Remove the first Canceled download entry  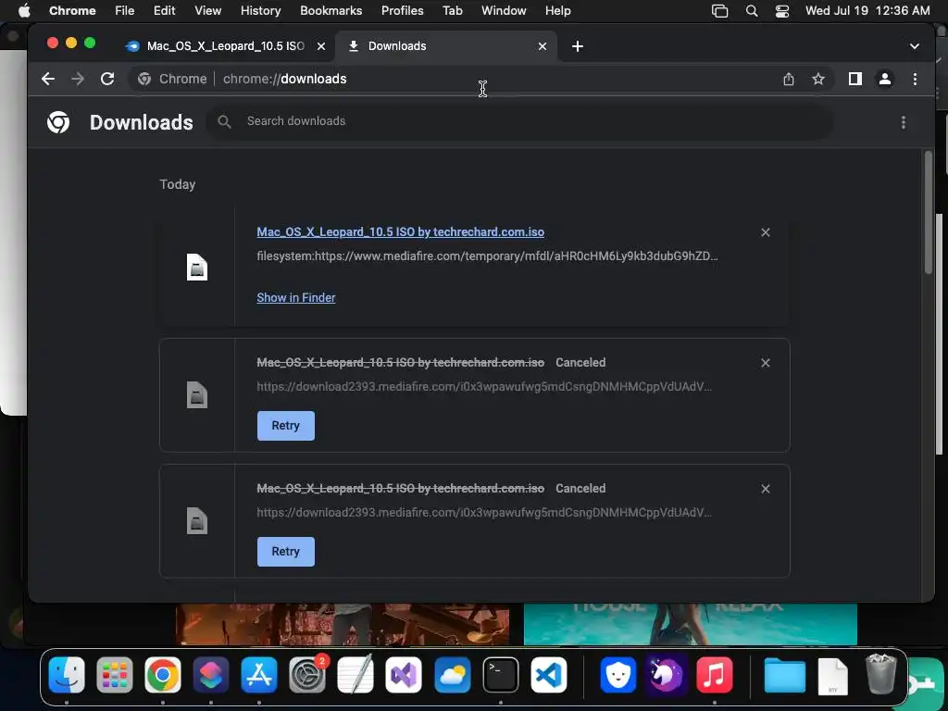(x=766, y=363)
